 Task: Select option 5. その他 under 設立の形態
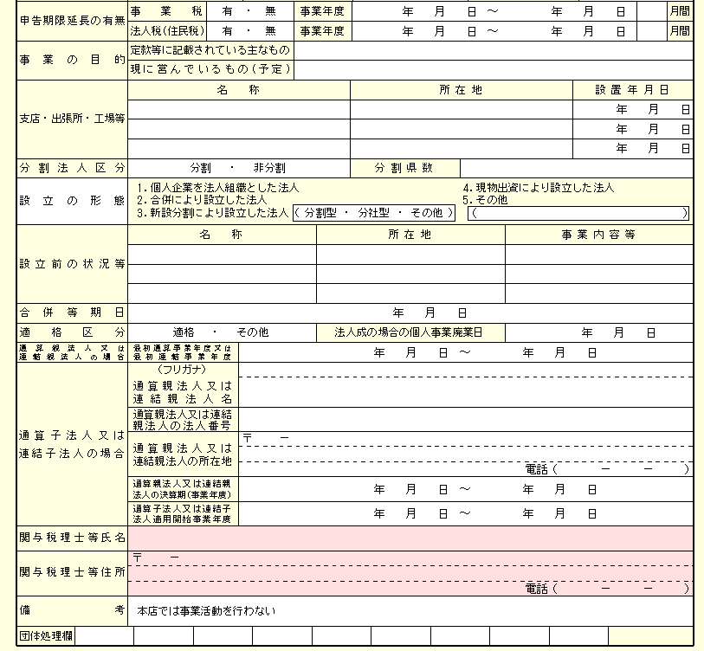coord(485,200)
